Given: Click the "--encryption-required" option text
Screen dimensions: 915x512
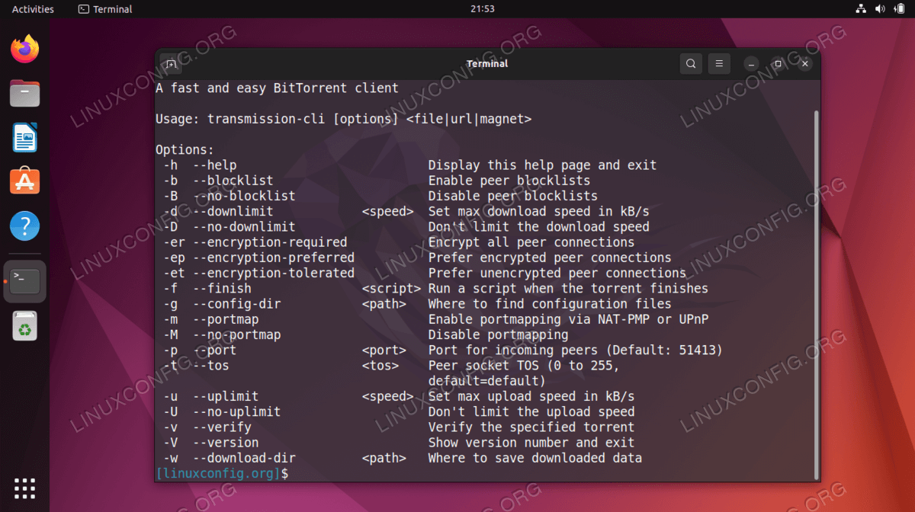Looking at the screenshot, I should [x=270, y=242].
